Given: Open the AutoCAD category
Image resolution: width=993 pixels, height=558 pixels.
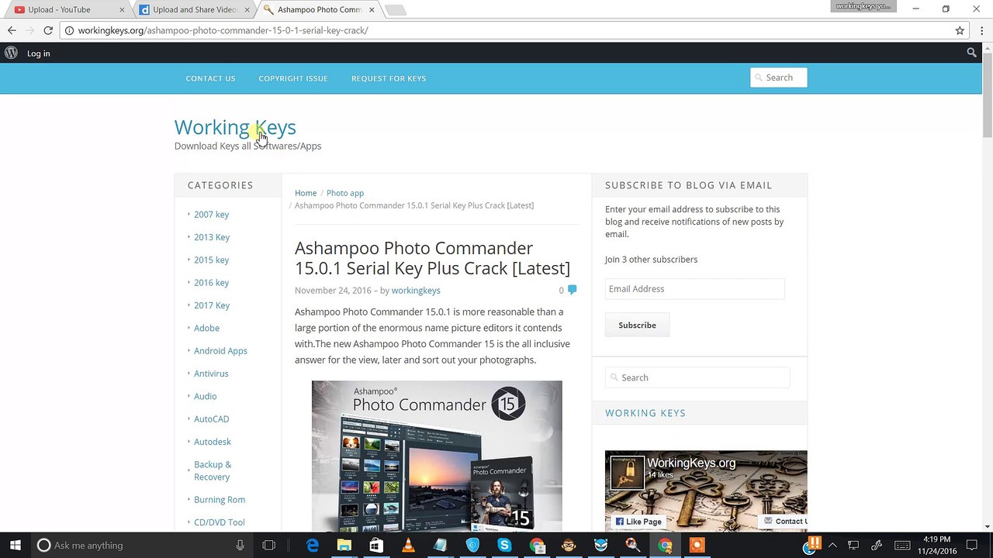Looking at the screenshot, I should coord(211,419).
